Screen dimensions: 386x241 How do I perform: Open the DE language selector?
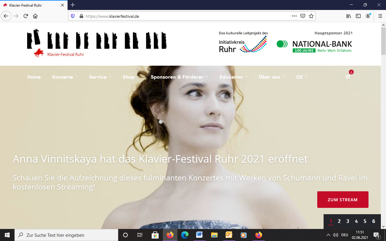[x=302, y=77]
